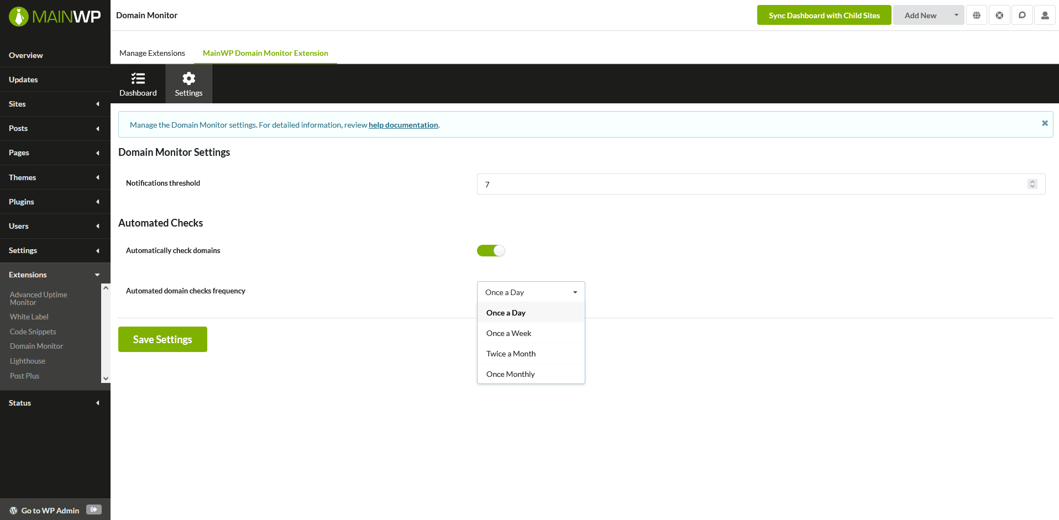Open the support lifebuoy icon
Screen dimensions: 1059x520
[999, 15]
